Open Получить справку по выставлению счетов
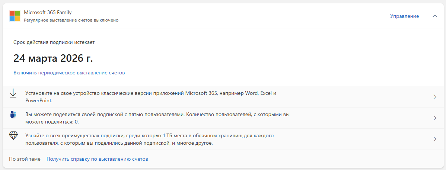 point(97,159)
